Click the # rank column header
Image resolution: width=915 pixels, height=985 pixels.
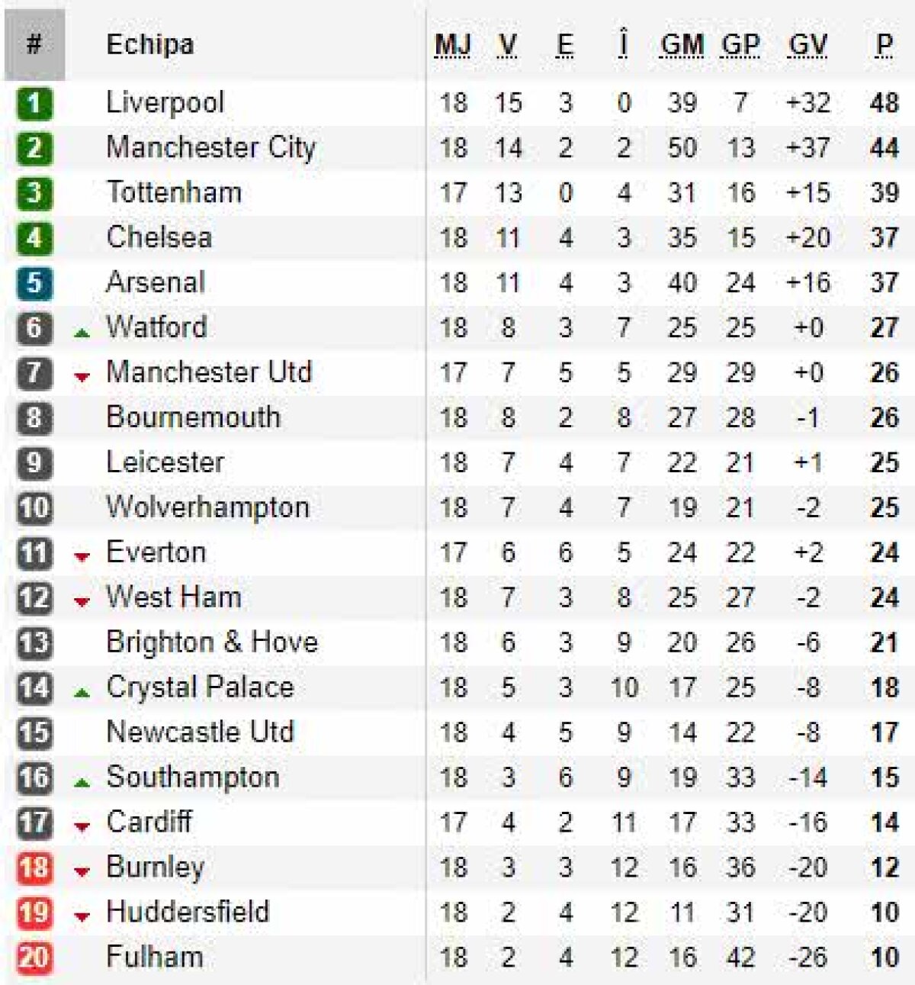(34, 45)
